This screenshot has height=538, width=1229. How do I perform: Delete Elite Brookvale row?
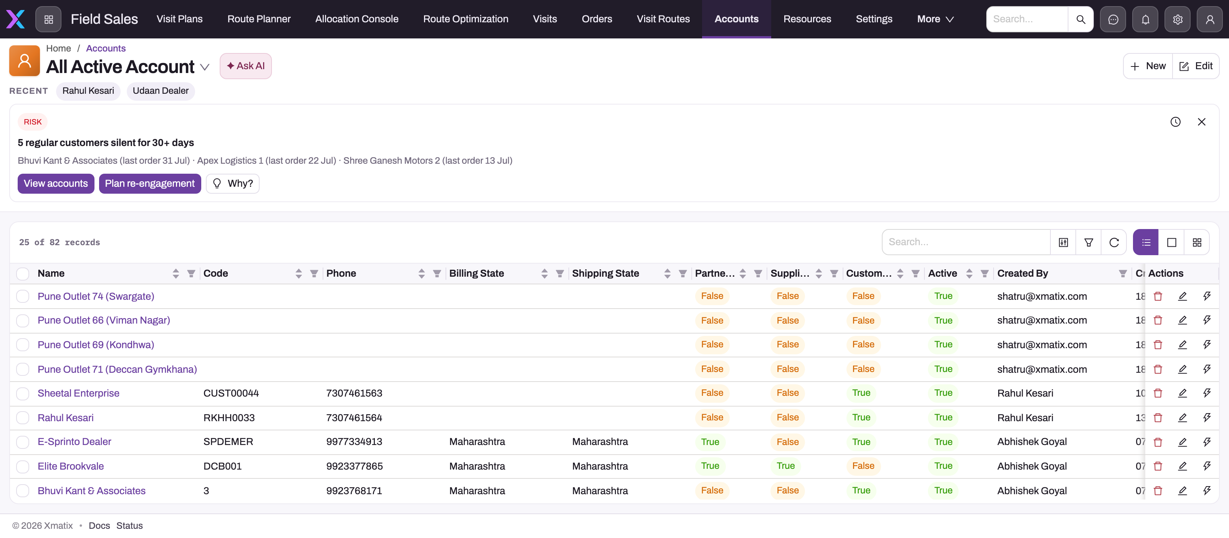[x=1158, y=467]
